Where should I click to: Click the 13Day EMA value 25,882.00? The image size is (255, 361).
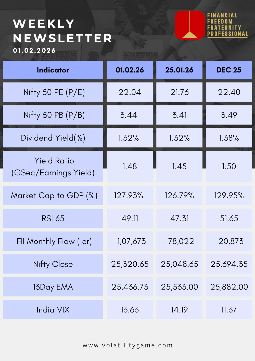coord(229,287)
